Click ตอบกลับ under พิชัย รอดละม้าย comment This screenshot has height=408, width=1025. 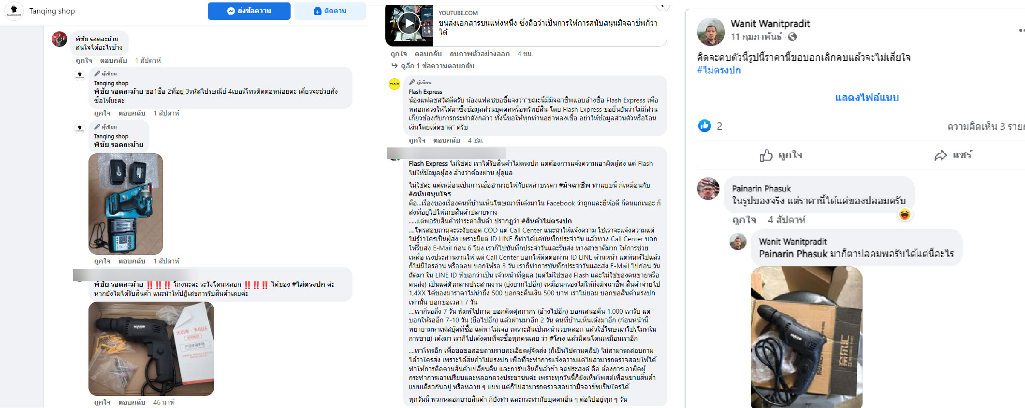click(x=113, y=60)
